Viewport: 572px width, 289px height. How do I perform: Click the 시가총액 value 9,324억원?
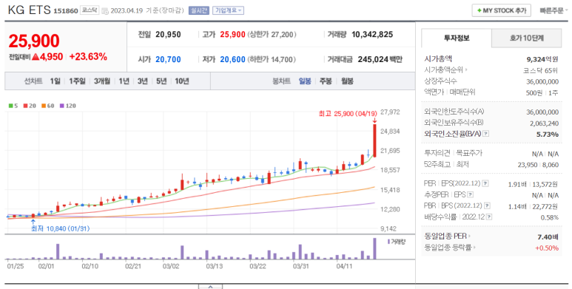tap(542, 59)
